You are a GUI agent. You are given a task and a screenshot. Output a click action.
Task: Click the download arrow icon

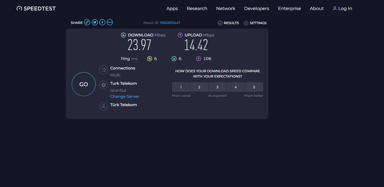coord(123,35)
